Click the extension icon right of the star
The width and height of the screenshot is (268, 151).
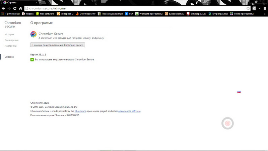pyautogui.click(x=254, y=8)
